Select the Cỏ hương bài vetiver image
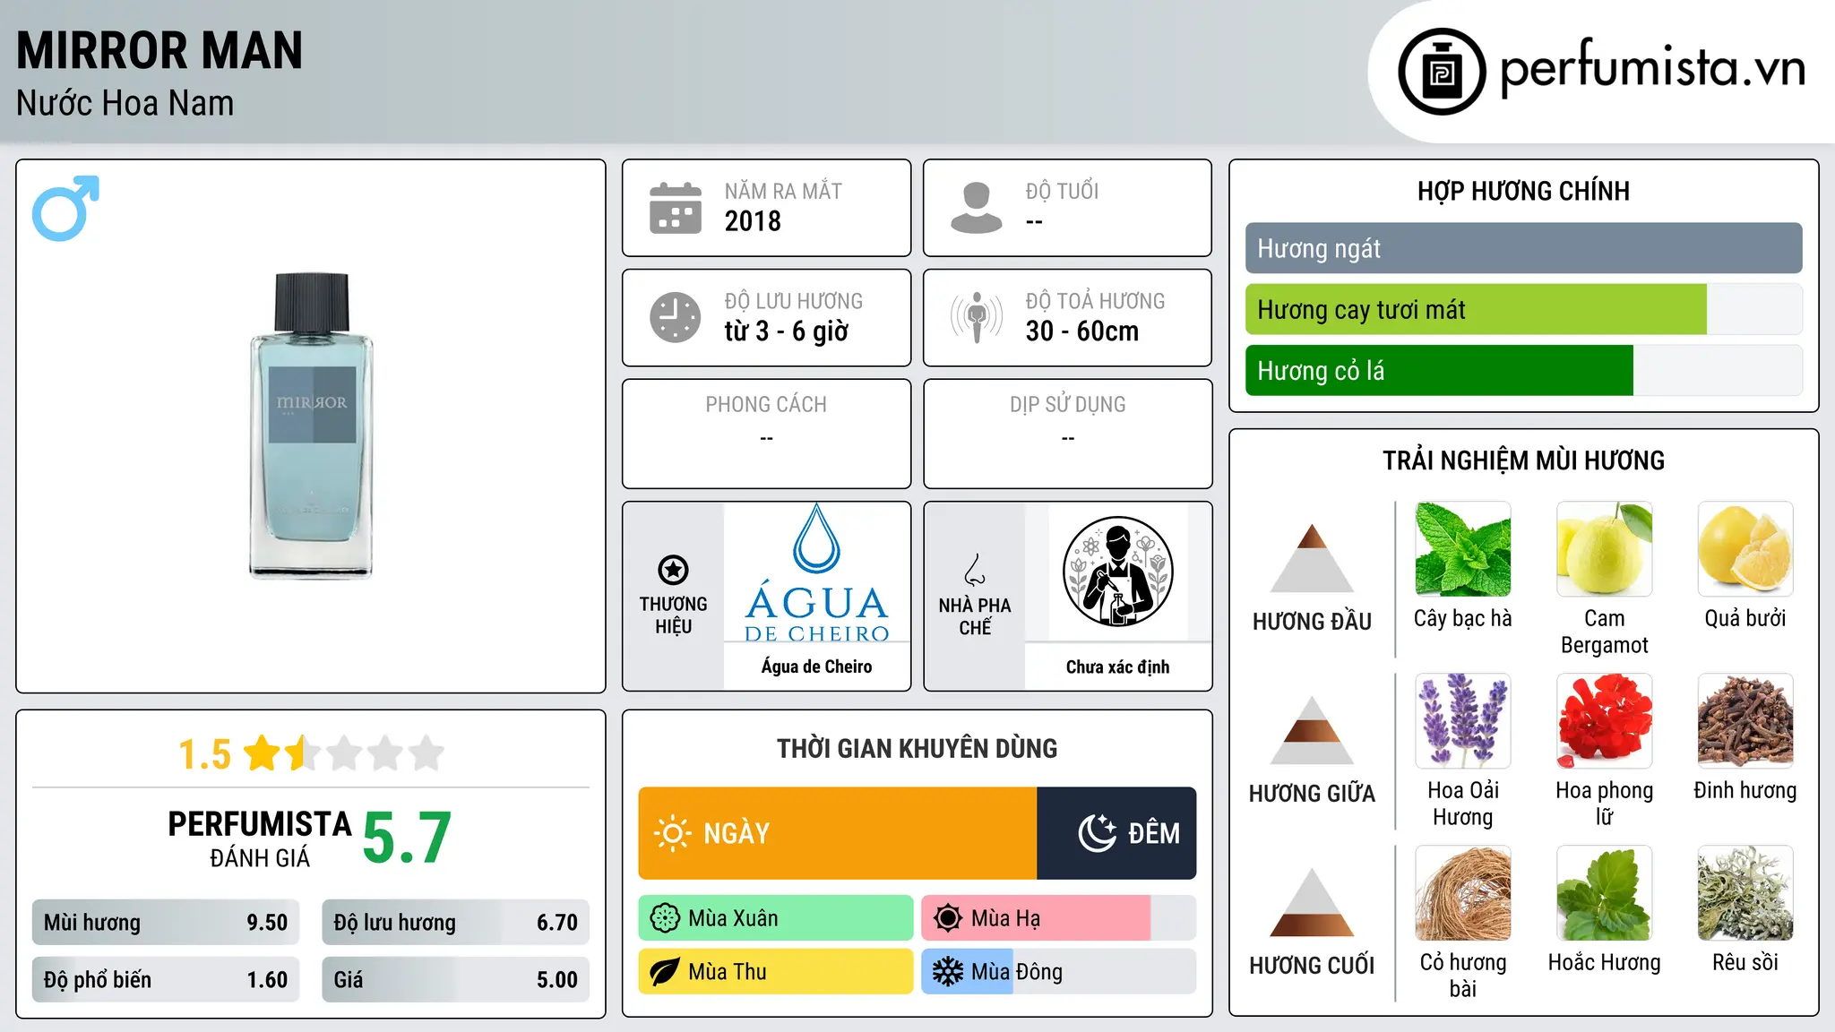The image size is (1835, 1032). point(1463,893)
